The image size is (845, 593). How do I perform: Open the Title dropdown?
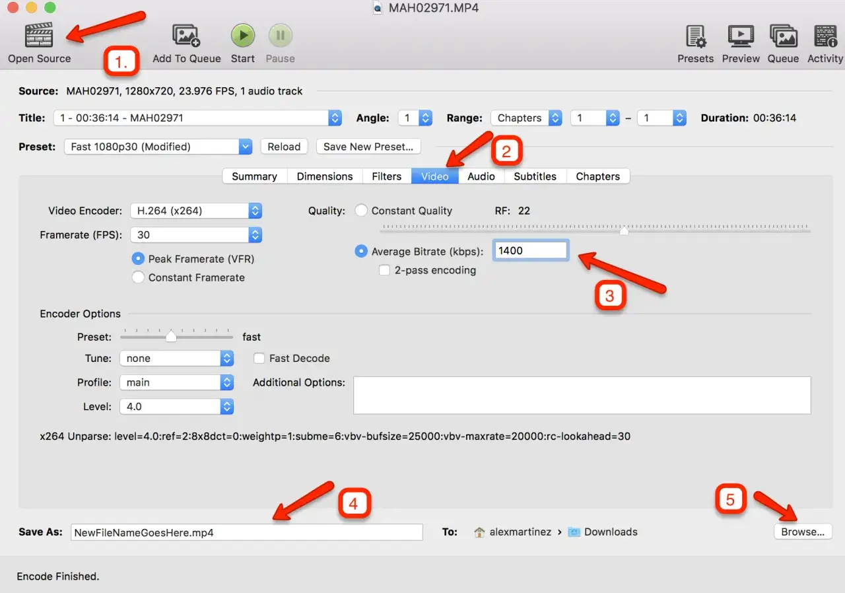(198, 118)
